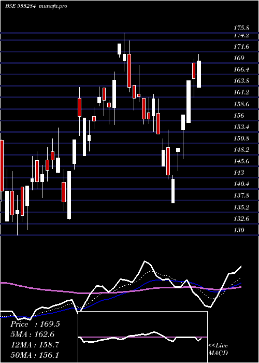The width and height of the screenshot is (259, 363).
Task: Select the 156 price axis label
Action: (239, 116)
